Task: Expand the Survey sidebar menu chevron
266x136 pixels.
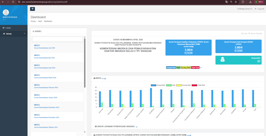Action: 24,33
